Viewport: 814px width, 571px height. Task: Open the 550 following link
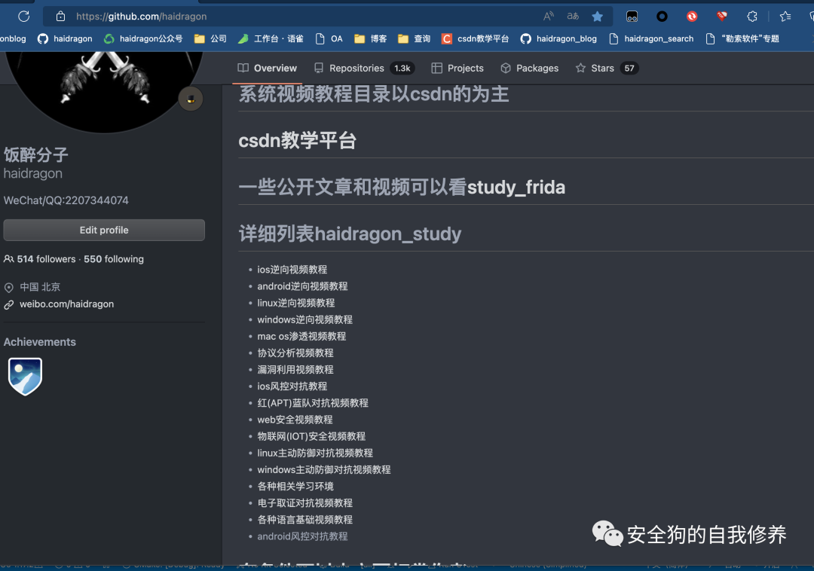[x=114, y=259]
